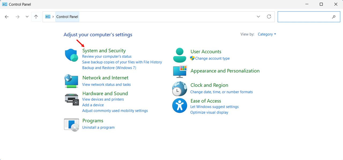Viewport: 343px width, 160px height.
Task: Open Appearance and Personalization monitor icon
Action: (x=179, y=71)
